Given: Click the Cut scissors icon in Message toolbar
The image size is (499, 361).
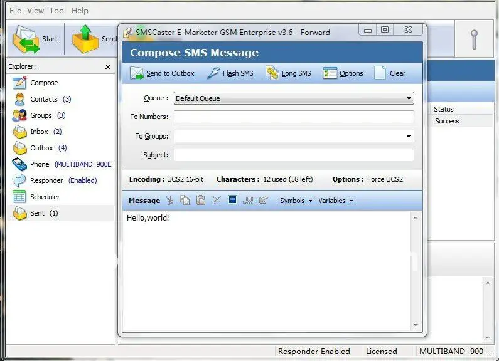Looking at the screenshot, I should 170,200.
